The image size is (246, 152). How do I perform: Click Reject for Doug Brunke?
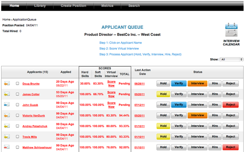tap(231, 83)
